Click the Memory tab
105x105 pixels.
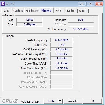pyautogui.click(x=46, y=10)
